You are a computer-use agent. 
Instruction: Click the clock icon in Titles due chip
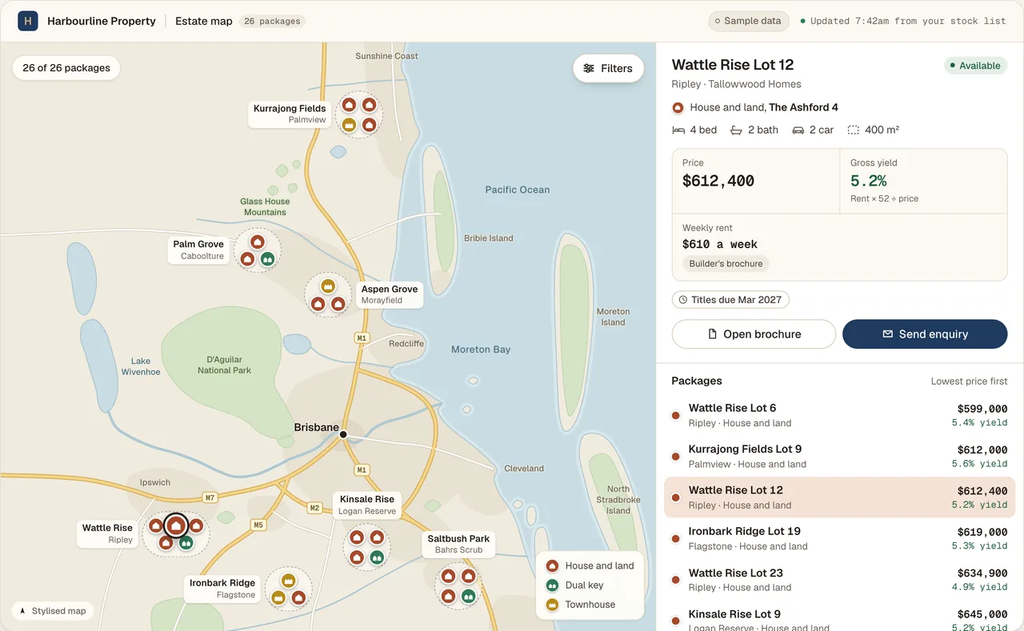[x=683, y=300]
